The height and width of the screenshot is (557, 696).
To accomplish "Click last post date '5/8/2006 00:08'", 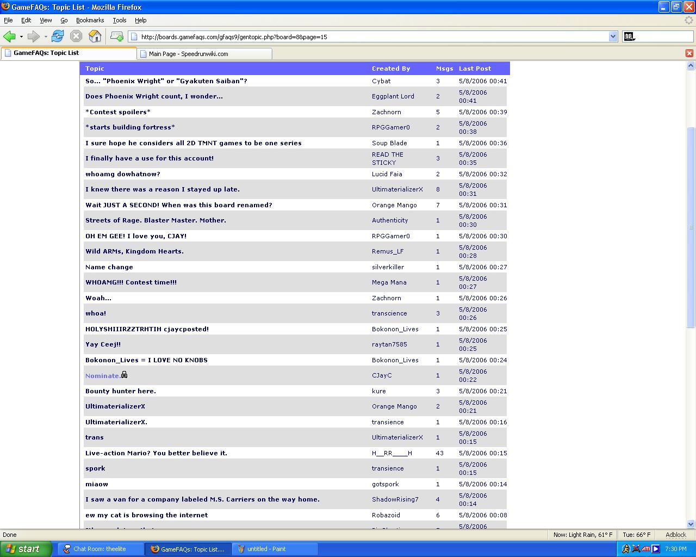I will tap(483, 515).
